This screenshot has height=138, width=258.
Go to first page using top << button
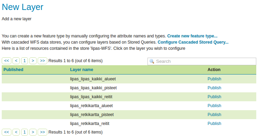coord(7,61)
